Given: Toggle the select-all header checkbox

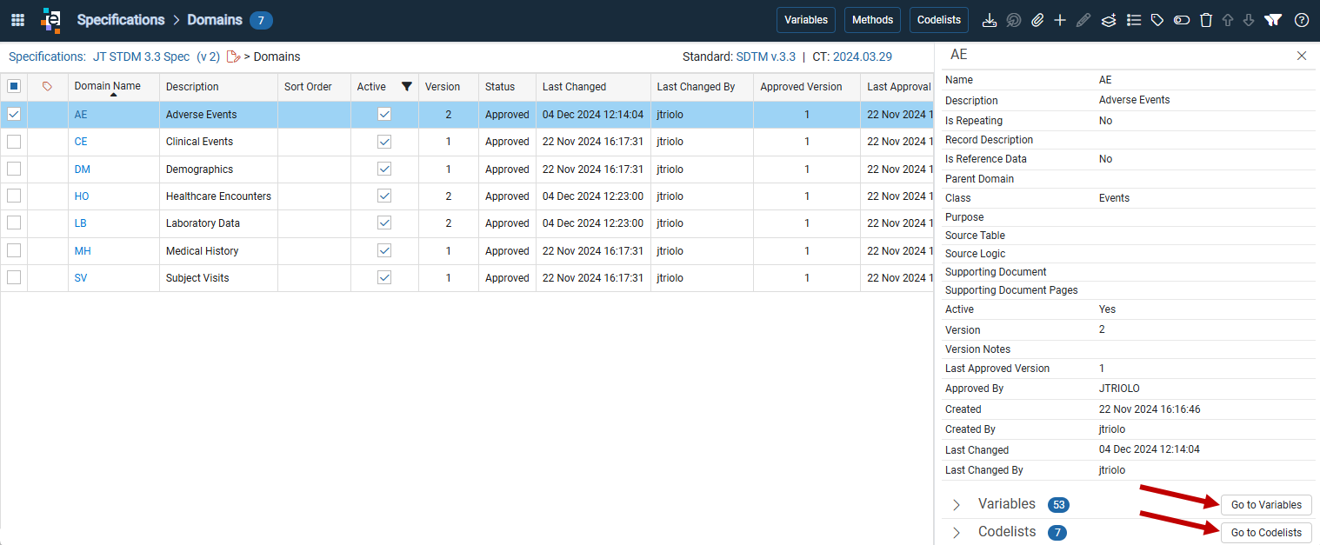Looking at the screenshot, I should [x=14, y=86].
